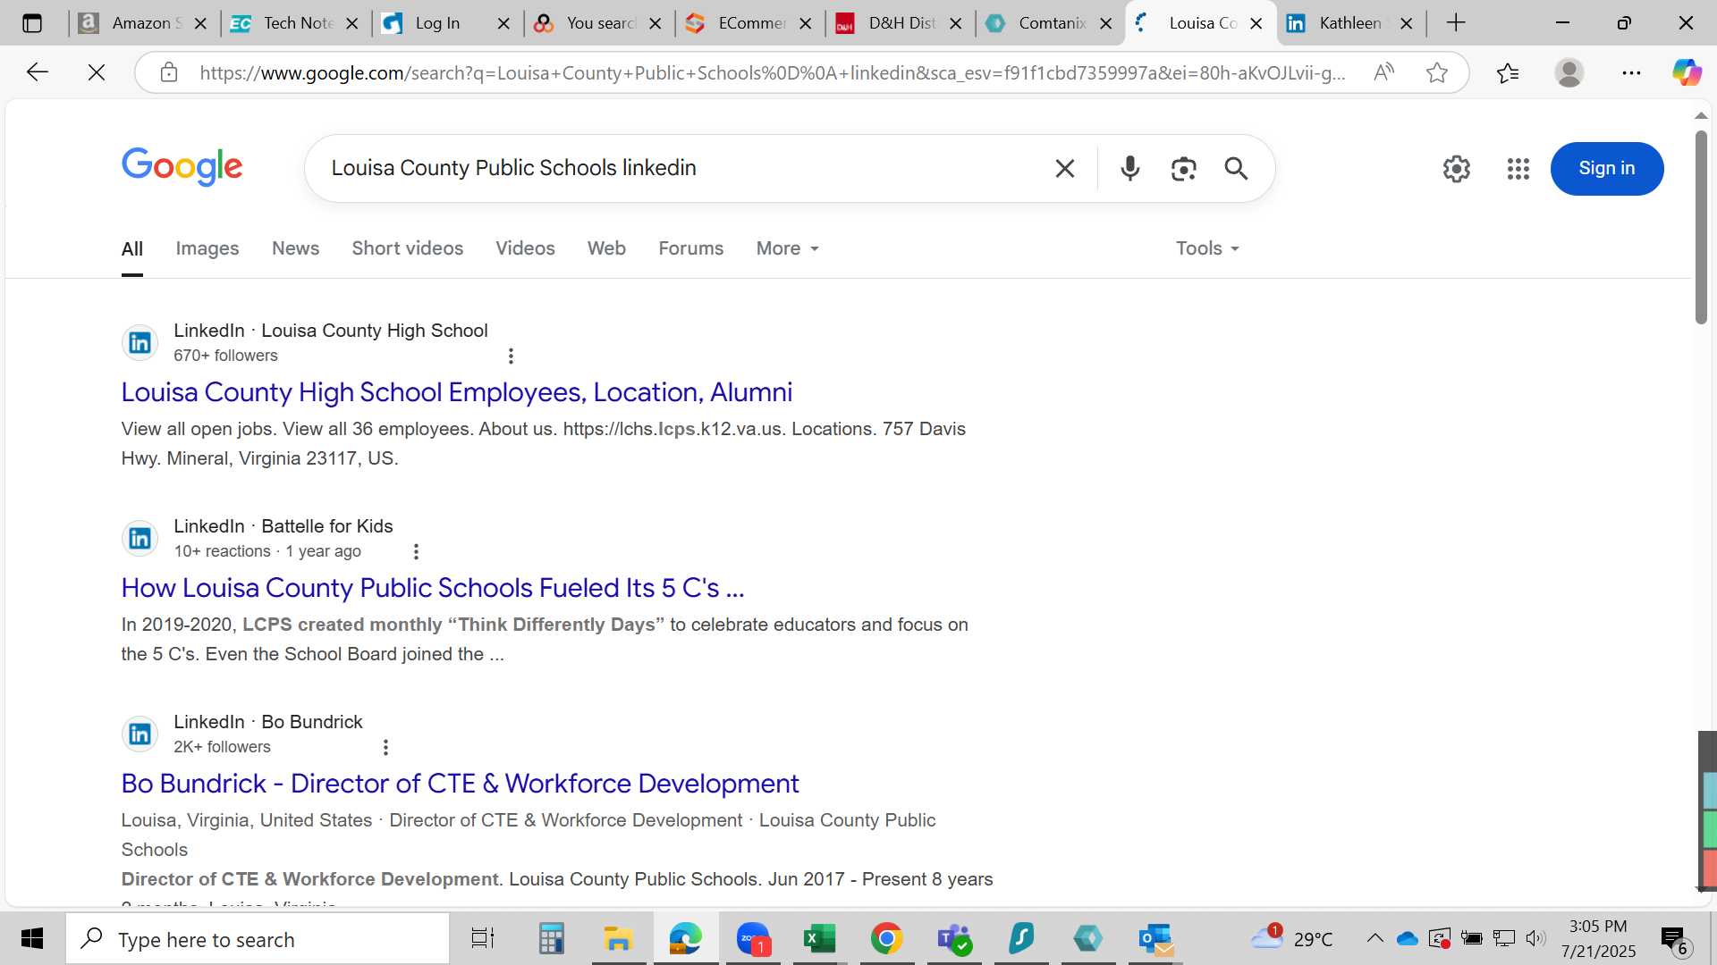Open the Windows Start menu
The width and height of the screenshot is (1717, 965).
pyautogui.click(x=32, y=939)
